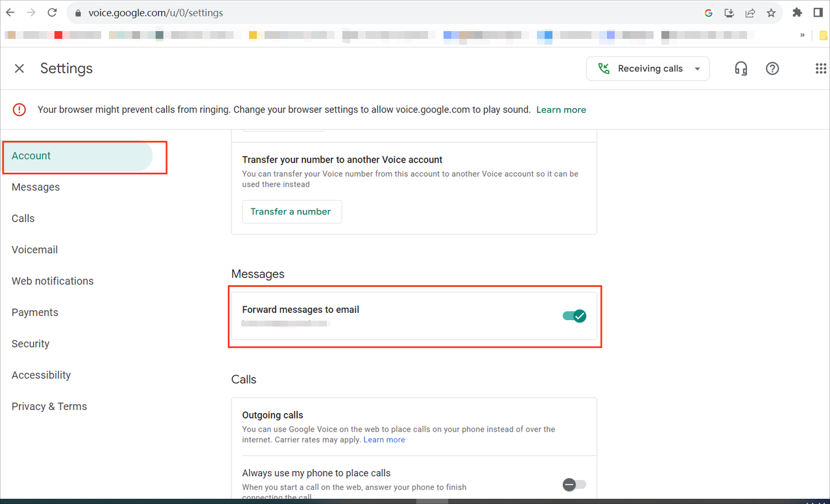
Task: Go to Web notifications settings
Action: tap(53, 281)
